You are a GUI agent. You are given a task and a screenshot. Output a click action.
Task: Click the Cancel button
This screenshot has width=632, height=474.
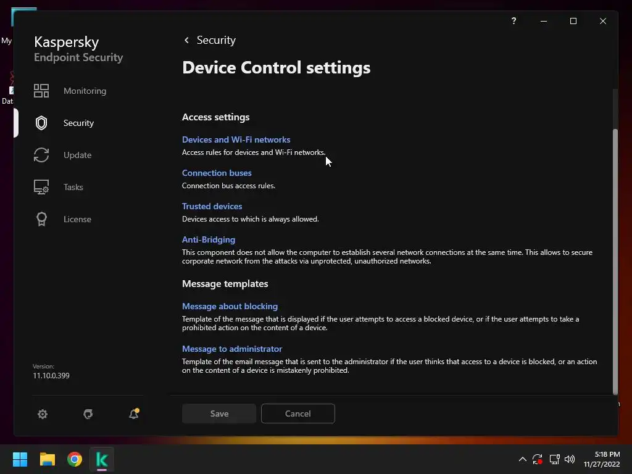tap(298, 414)
